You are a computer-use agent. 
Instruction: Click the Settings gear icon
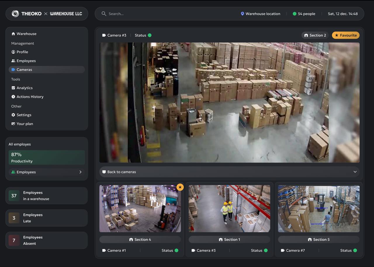(13, 115)
